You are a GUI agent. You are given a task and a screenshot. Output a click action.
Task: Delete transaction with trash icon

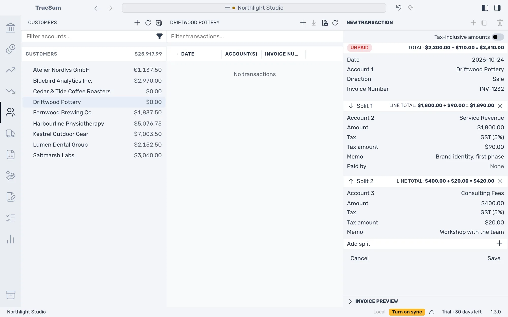pyautogui.click(x=500, y=23)
